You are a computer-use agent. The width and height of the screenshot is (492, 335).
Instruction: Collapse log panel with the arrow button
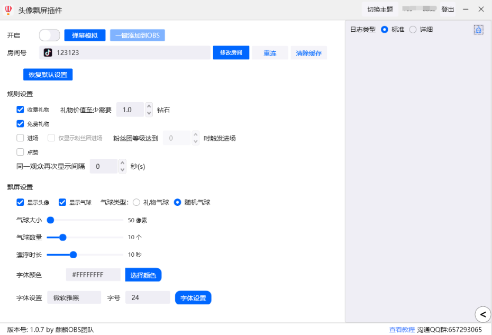coord(482,314)
